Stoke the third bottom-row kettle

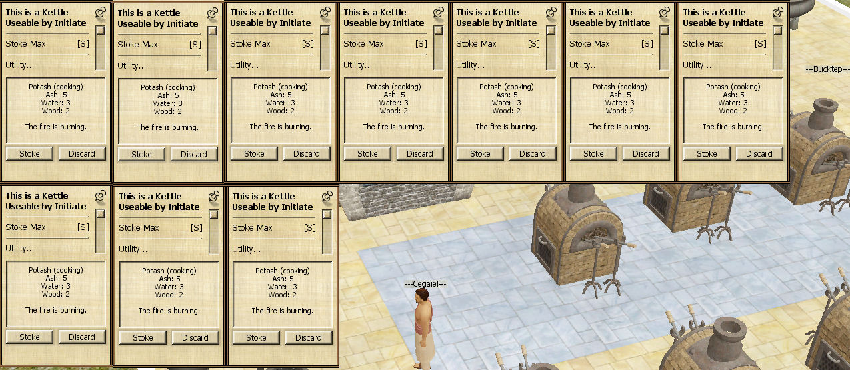tap(256, 337)
